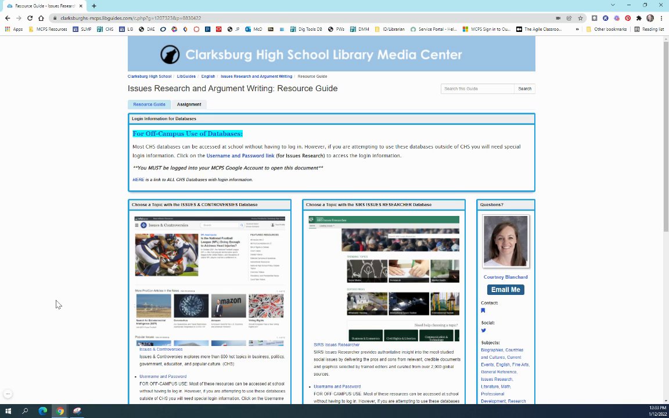
Task: Open the SIRS Issues Researcher link
Action: [x=337, y=345]
